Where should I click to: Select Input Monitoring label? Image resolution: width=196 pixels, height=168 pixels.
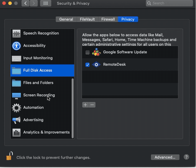click(x=38, y=58)
